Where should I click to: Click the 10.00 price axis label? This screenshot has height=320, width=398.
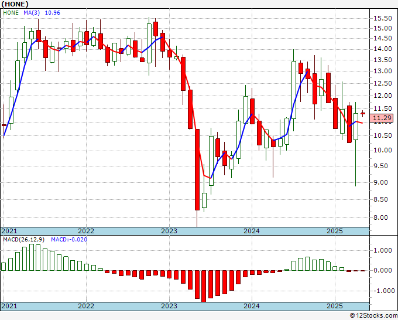pyautogui.click(x=383, y=151)
